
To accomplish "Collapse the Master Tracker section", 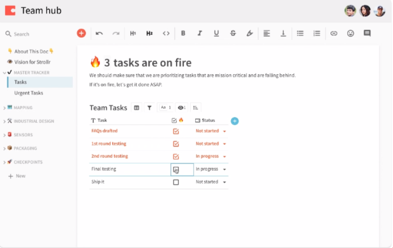I will point(5,73).
